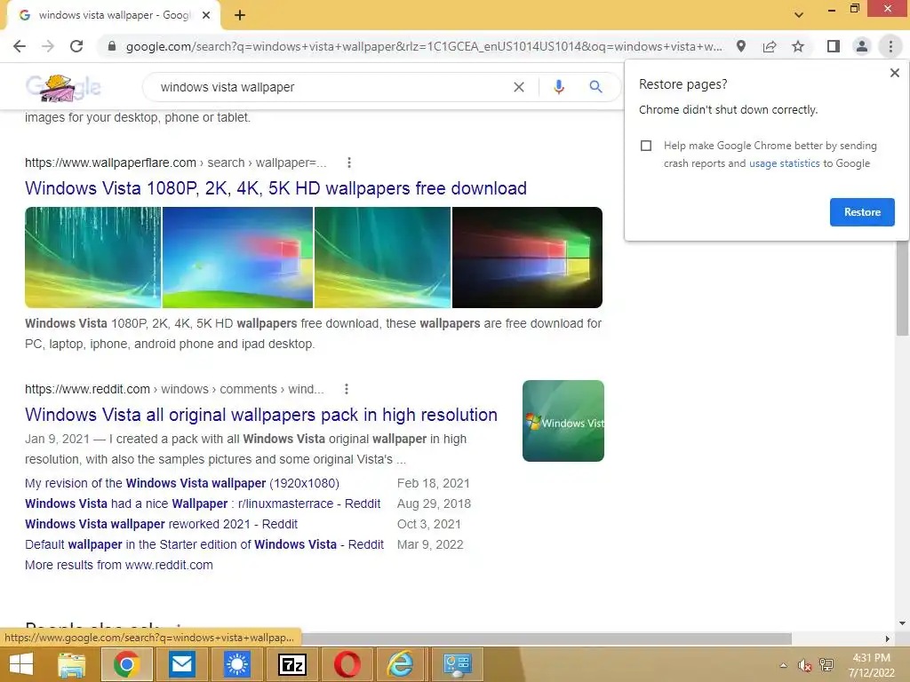Open the Chrome three-dot menu
Viewport: 910px width, 682px height.
890,46
